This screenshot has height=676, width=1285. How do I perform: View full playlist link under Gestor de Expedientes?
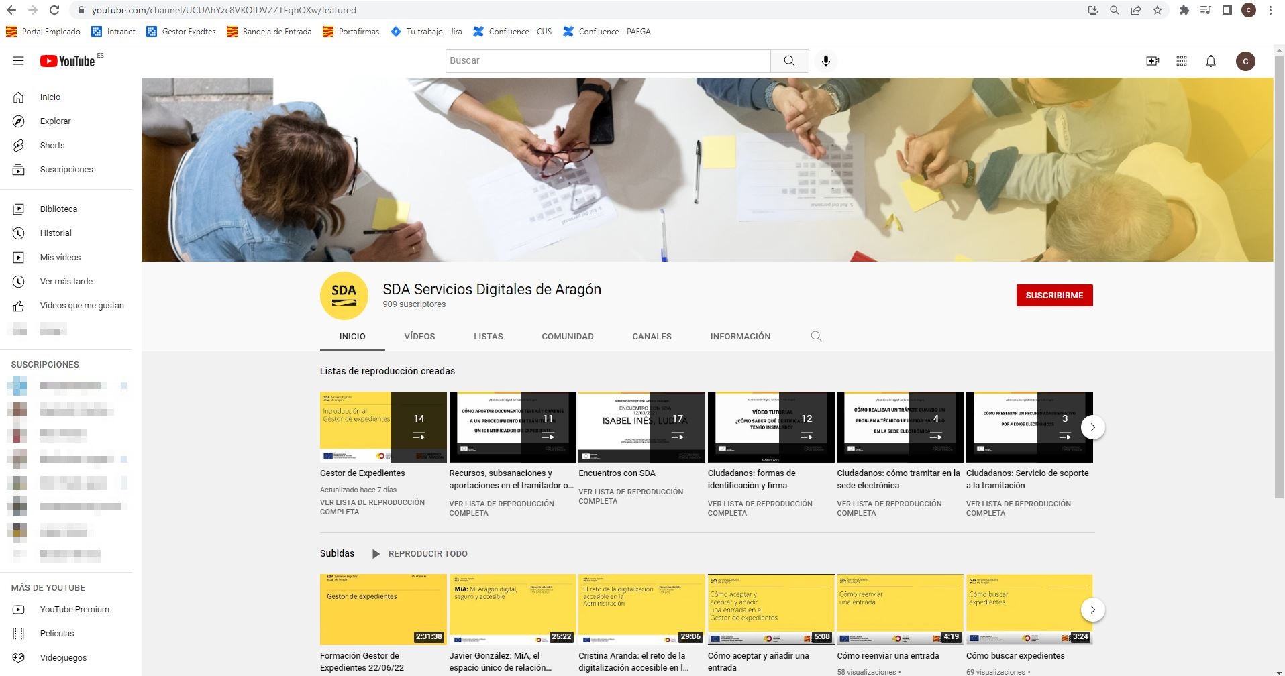point(372,507)
